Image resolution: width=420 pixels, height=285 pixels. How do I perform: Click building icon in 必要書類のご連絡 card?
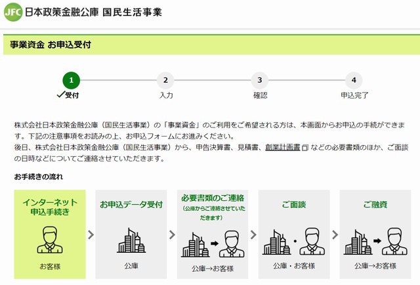click(195, 245)
